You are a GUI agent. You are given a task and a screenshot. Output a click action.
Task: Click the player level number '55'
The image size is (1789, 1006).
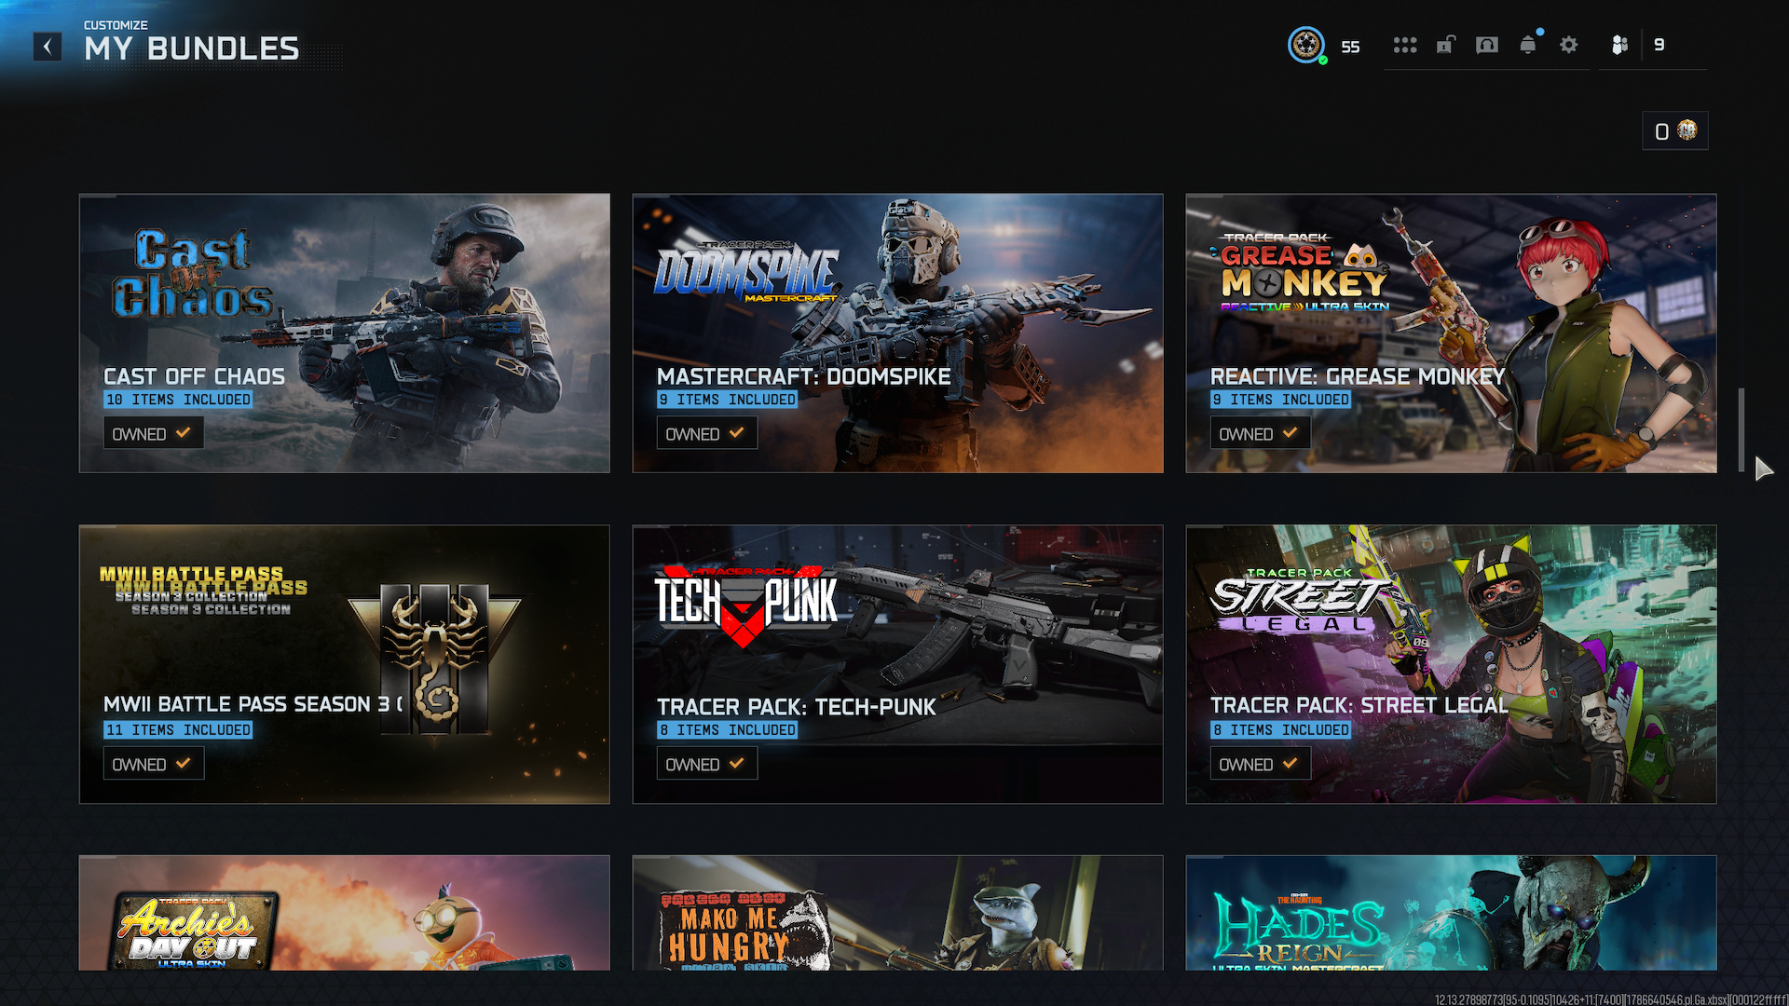1350,47
